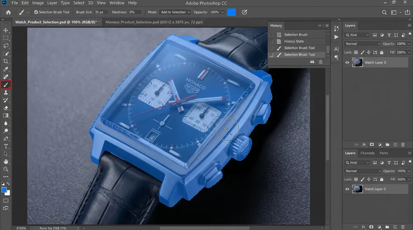The width and height of the screenshot is (413, 230).
Task: Hide Watch Layer 0 in lower Layers panel
Action: coord(347,189)
